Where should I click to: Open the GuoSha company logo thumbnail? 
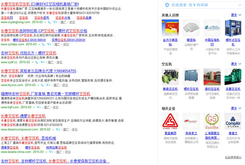click(212, 121)
